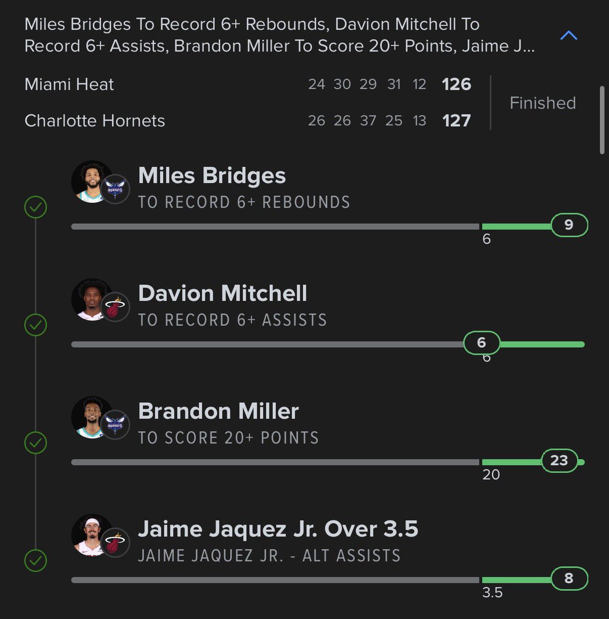Click Heat logo next to Davion Mitchell
The height and width of the screenshot is (619, 609).
click(x=115, y=307)
